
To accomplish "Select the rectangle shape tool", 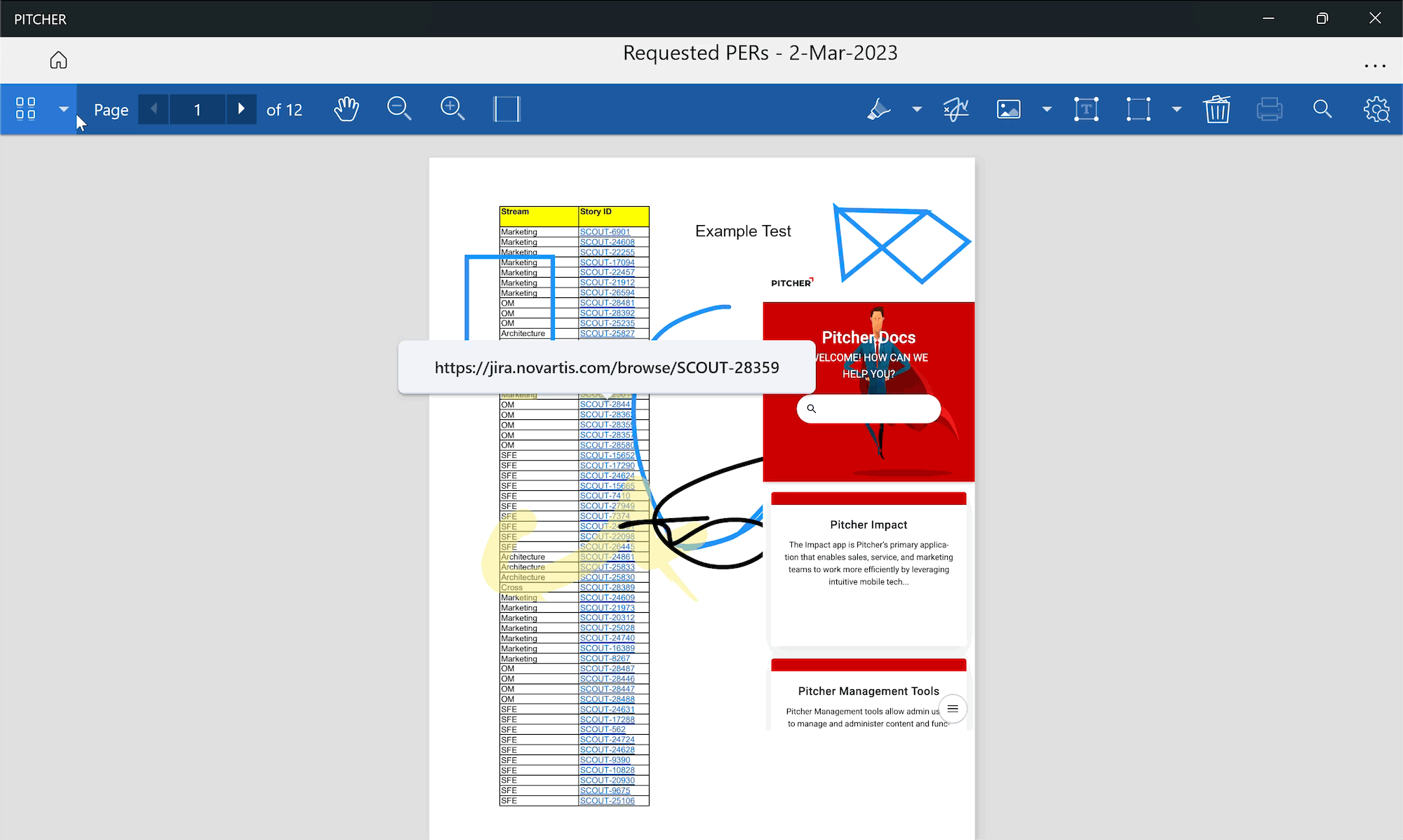I will tap(1139, 109).
